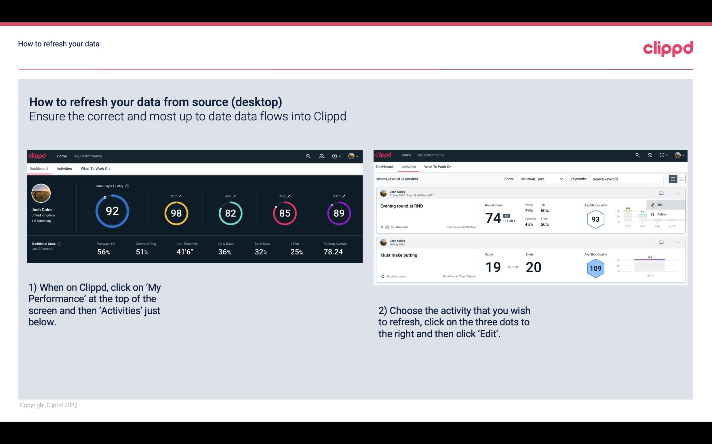This screenshot has height=444, width=712.
Task: Click the My Performance navigation link
Action: point(88,156)
